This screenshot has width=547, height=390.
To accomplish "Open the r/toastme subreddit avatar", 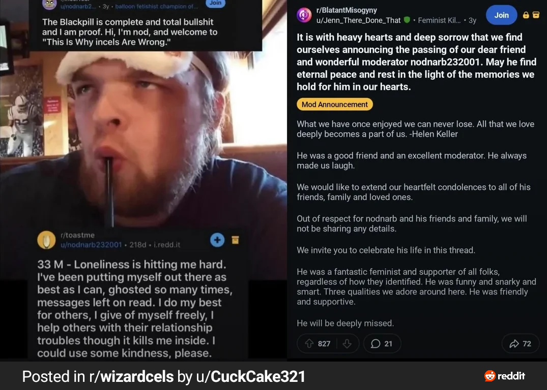I will click(x=46, y=240).
